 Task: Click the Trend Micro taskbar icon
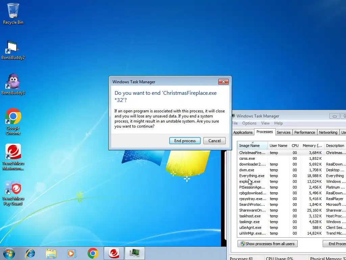pyautogui.click(x=114, y=253)
